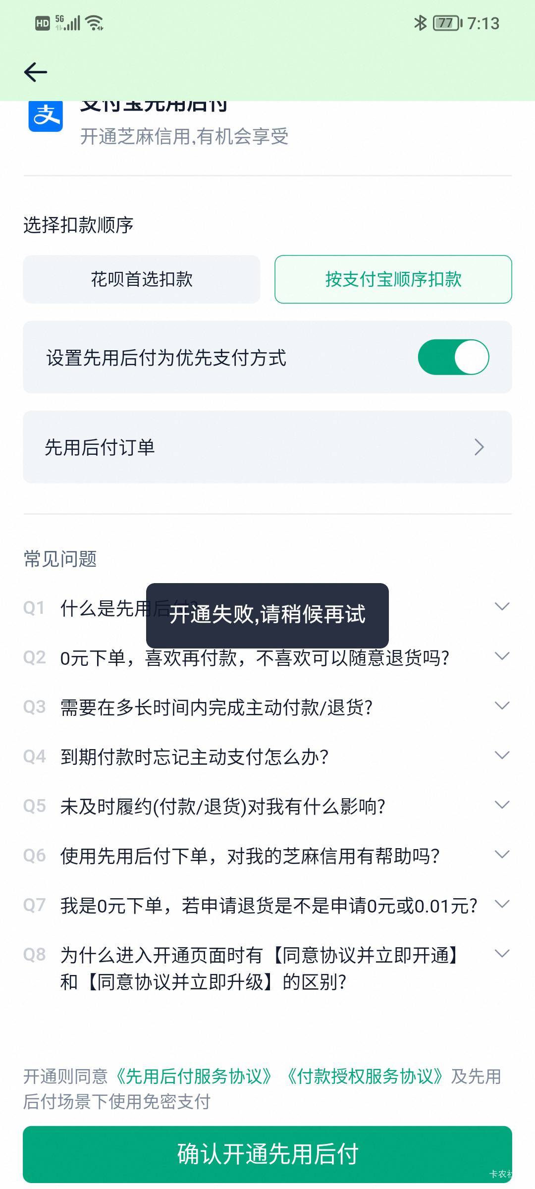
Task: Tap the HD network indicator icon
Action: coord(43,23)
